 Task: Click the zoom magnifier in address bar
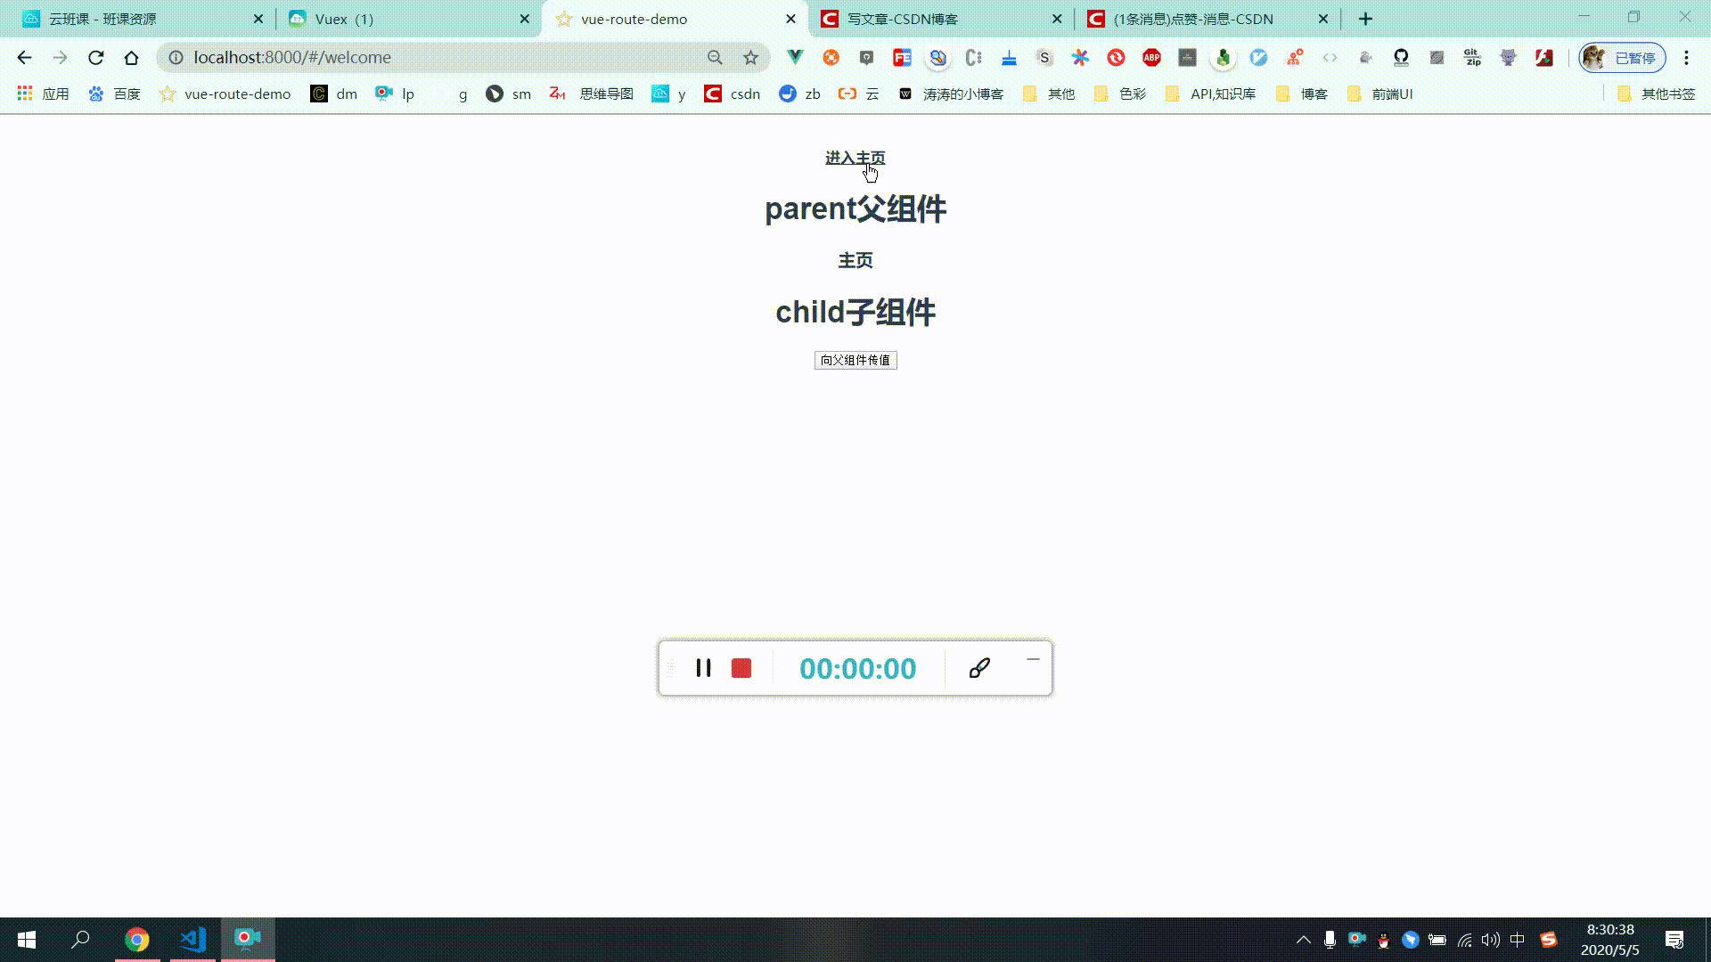coord(715,58)
